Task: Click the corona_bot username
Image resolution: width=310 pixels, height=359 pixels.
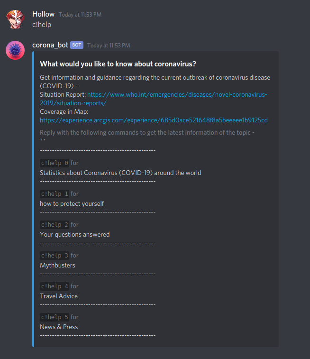Action: 50,45
